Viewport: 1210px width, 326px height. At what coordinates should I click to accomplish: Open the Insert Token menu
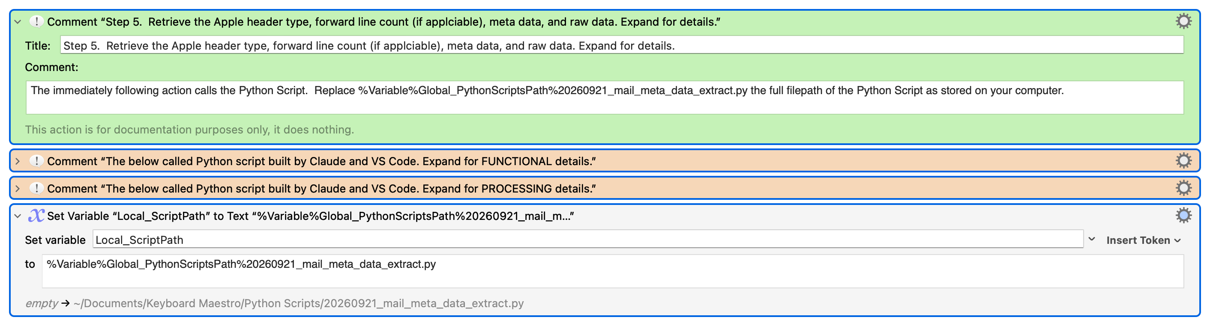[1143, 240]
